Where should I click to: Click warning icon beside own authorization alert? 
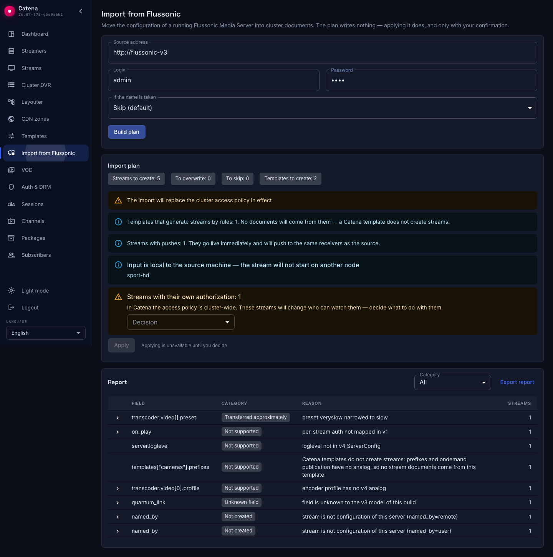pyautogui.click(x=118, y=297)
